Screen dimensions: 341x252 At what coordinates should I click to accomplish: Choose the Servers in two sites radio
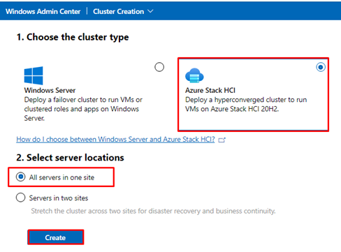coord(20,198)
